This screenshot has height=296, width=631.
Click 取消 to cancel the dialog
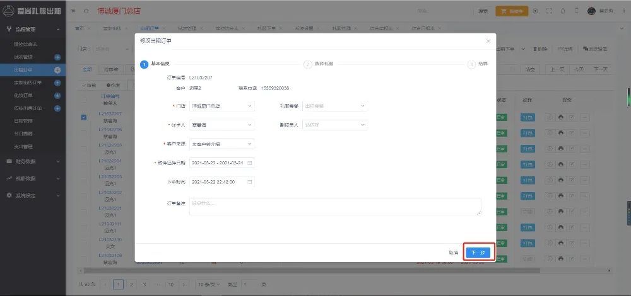tap(453, 253)
